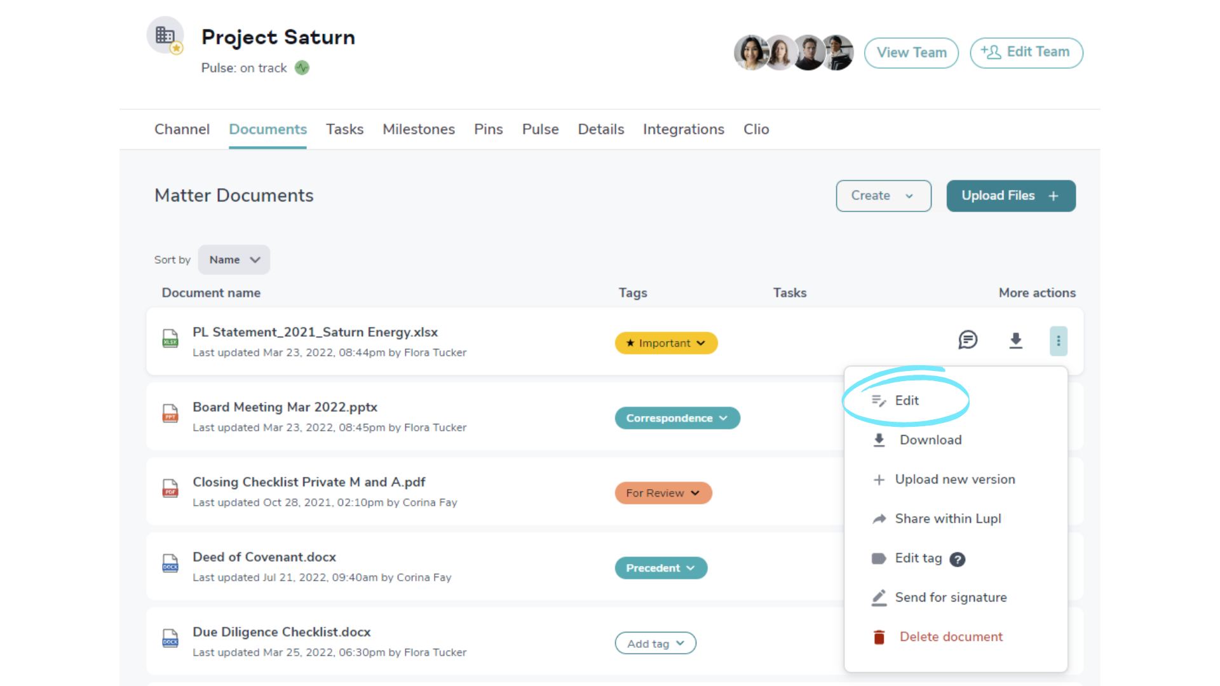The image size is (1220, 686).
Task: Click the Edit Team button
Action: tap(1026, 52)
